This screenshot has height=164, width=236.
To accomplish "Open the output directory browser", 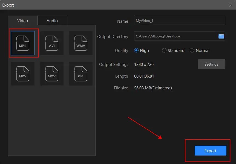I will pos(221,36).
